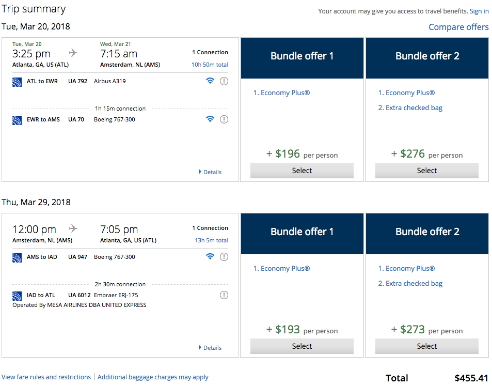Click Wi-Fi icon on EWR to AMS flight
The image size is (492, 385).
(210, 119)
